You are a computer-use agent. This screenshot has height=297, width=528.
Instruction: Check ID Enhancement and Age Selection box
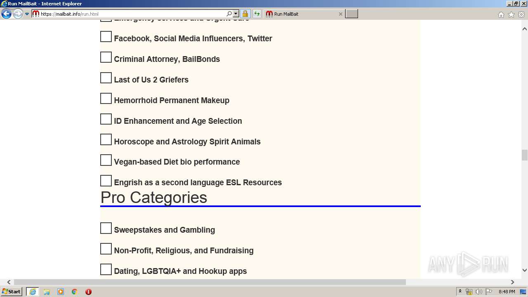click(x=106, y=119)
